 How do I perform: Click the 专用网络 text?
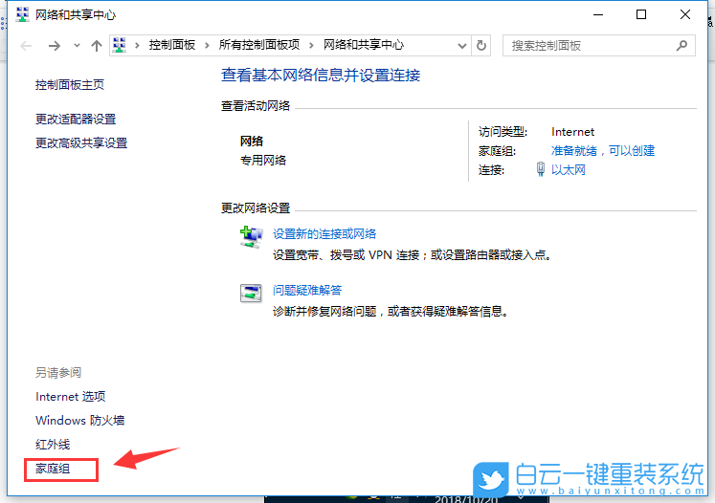tap(263, 161)
